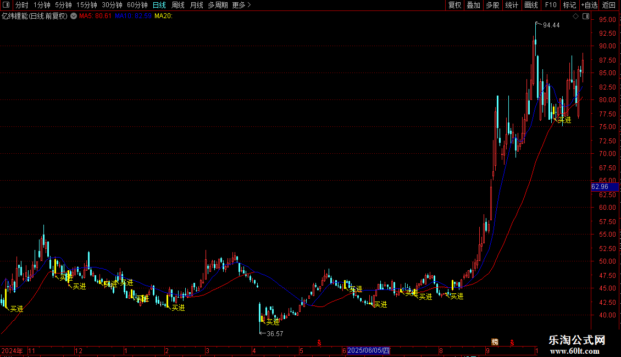Click the 叠加 overlay button
Image resolution: width=621 pixels, height=357 pixels.
point(474,5)
